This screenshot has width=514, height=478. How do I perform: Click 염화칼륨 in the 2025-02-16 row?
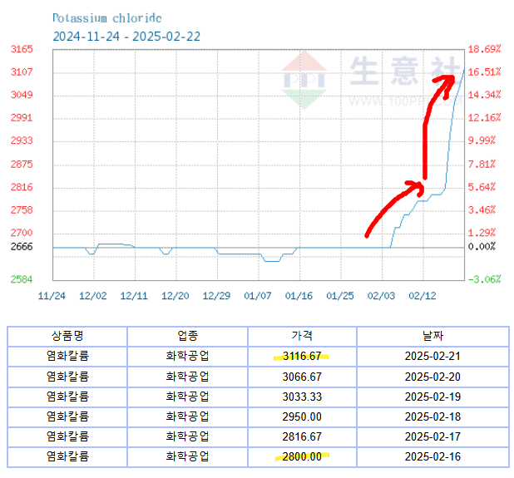click(67, 456)
